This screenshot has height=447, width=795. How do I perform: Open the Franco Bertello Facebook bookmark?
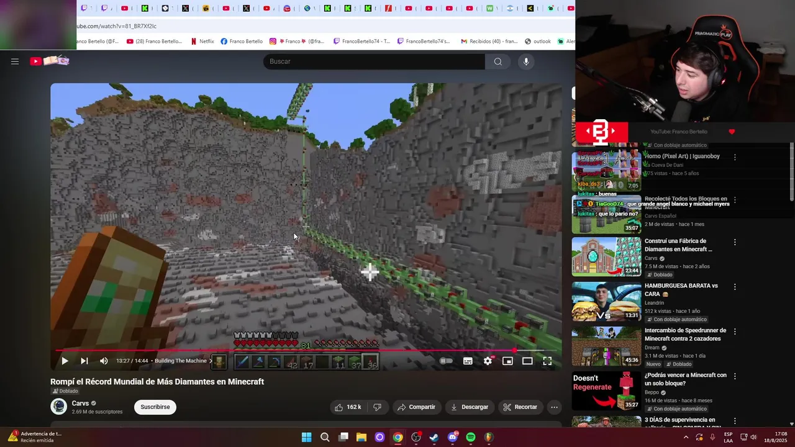(x=242, y=42)
